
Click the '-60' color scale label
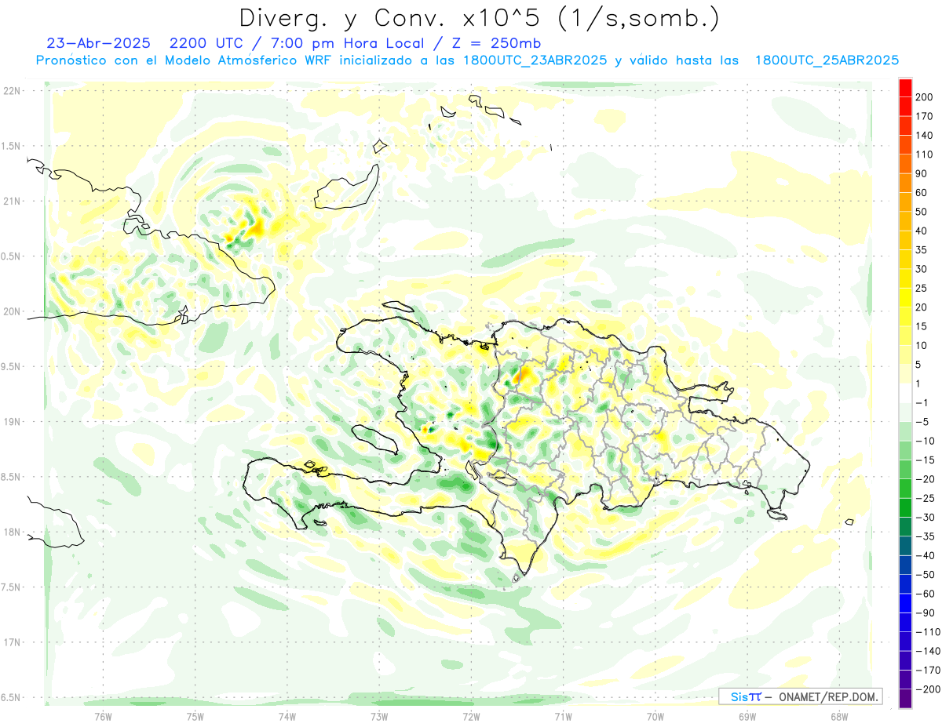pos(927,594)
